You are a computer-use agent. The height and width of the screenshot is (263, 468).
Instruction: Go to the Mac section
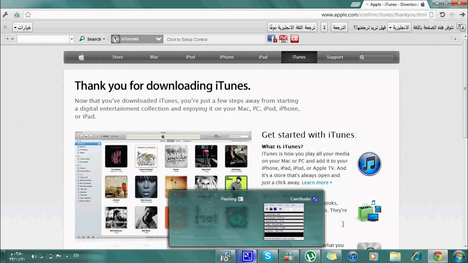(154, 57)
